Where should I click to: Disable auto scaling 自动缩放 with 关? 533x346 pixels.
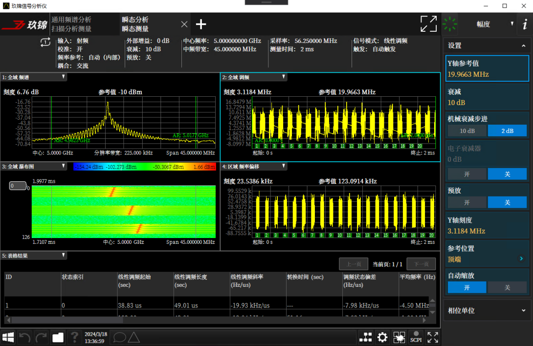507,287
